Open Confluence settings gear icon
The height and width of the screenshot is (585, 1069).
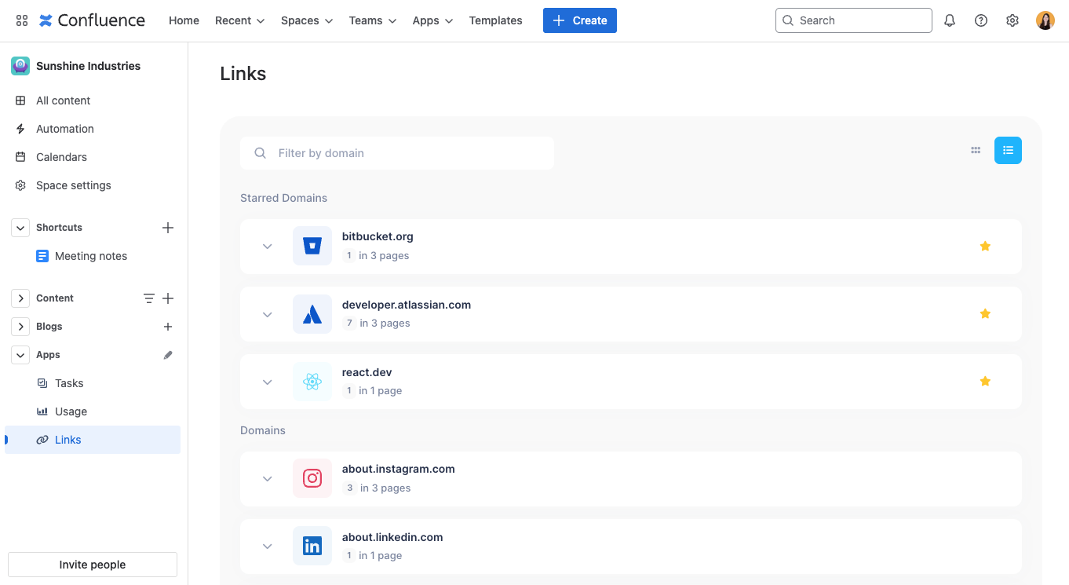coord(1012,20)
